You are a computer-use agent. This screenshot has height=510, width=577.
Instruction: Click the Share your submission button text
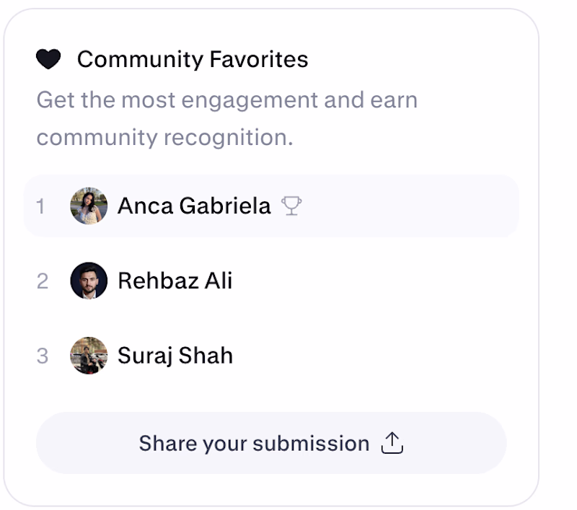(x=255, y=444)
